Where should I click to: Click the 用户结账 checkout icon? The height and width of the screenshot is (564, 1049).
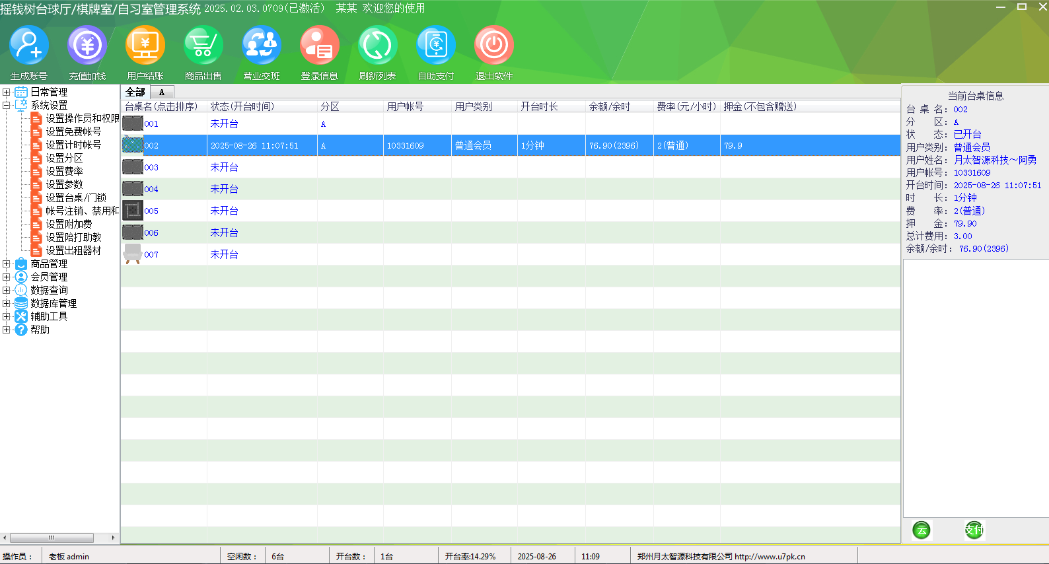pos(145,46)
